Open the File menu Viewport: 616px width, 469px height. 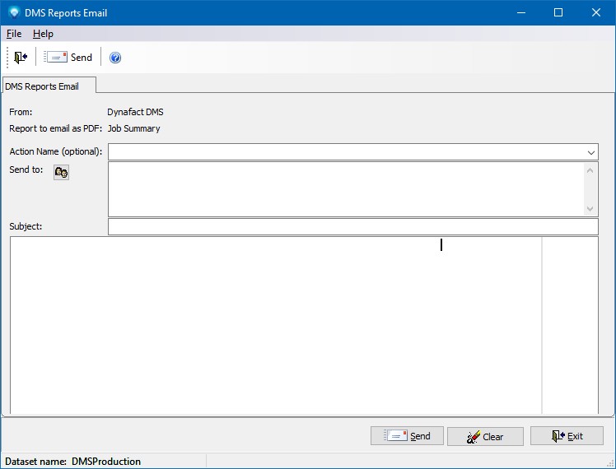[14, 34]
